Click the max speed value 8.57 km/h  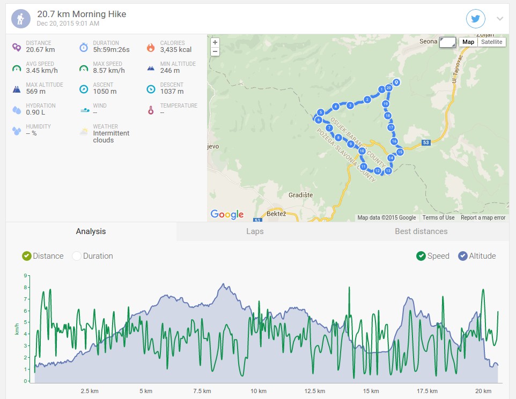click(x=109, y=71)
